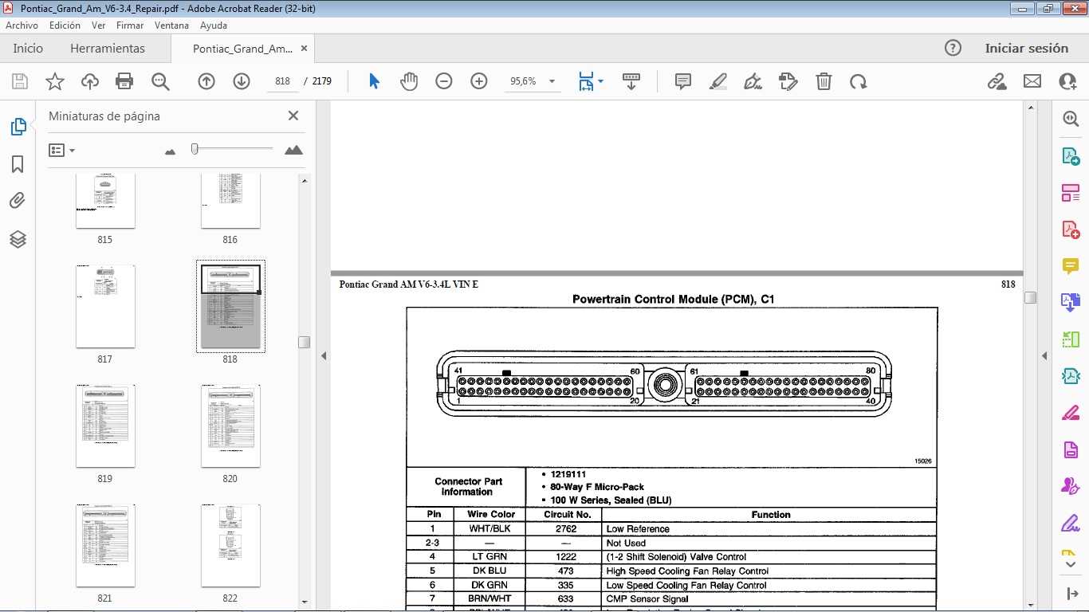Click 'High Speed Cooling Fan Relay Control' text
Viewport: 1089px width, 612px height.
pyautogui.click(x=687, y=571)
